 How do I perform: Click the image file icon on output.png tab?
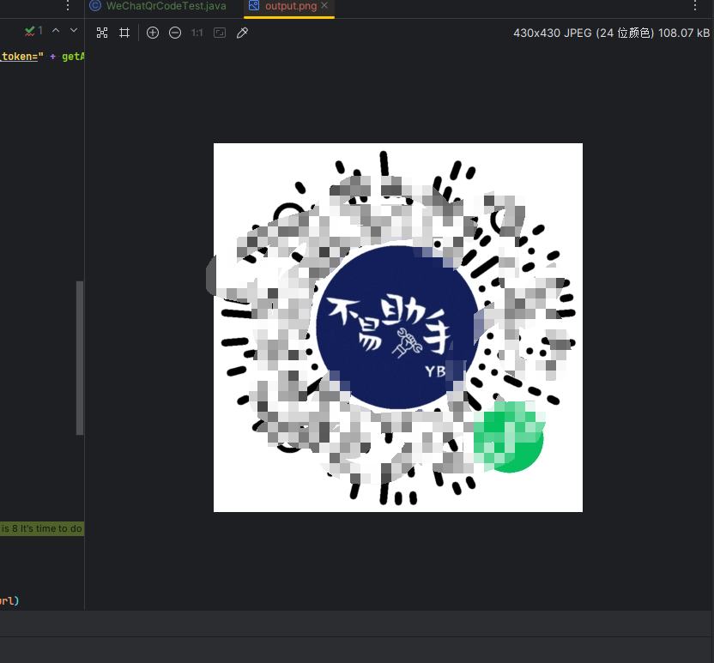tap(254, 6)
